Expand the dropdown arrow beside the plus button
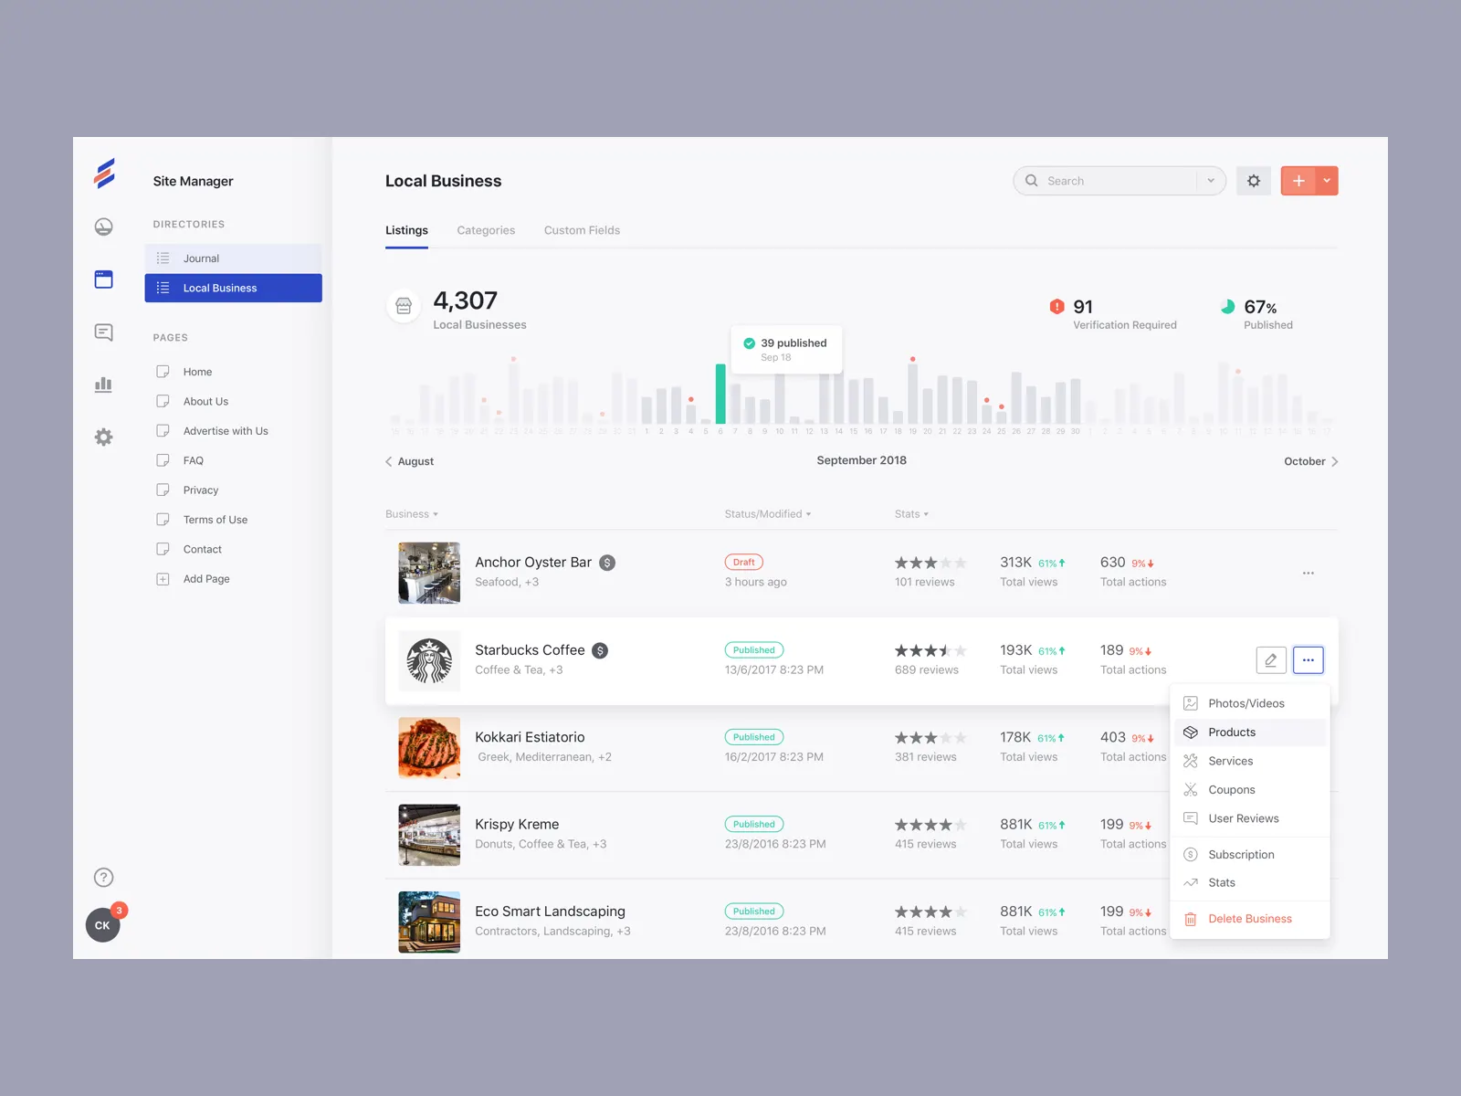 click(1327, 181)
